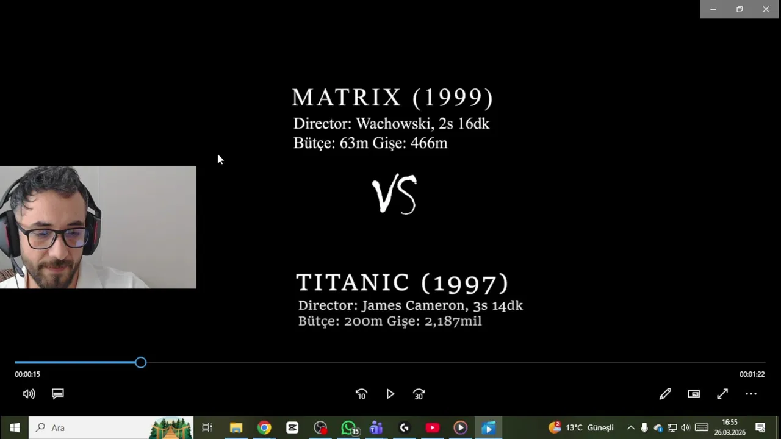This screenshot has height=439, width=781.
Task: Click the search highlight forest image
Action: click(x=171, y=428)
